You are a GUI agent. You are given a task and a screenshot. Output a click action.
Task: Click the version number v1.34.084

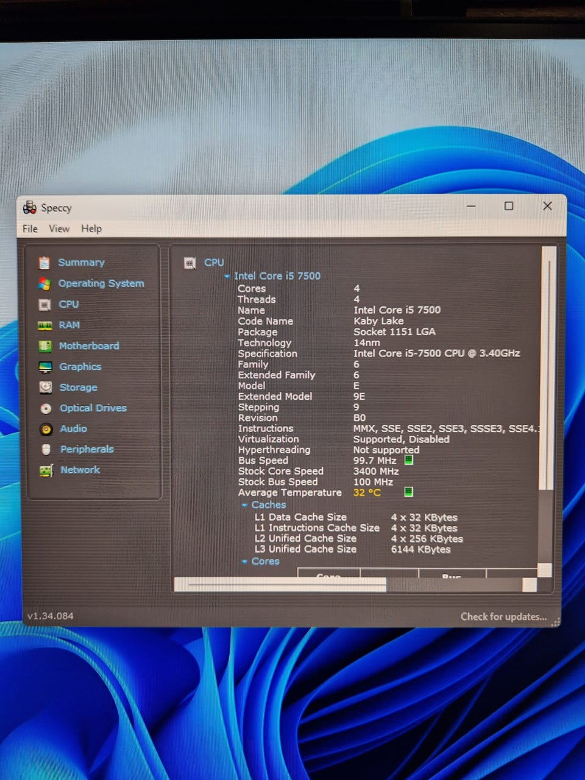tap(51, 616)
